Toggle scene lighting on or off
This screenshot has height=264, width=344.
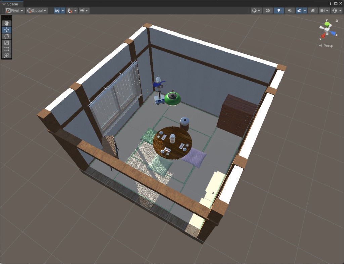pos(278,10)
